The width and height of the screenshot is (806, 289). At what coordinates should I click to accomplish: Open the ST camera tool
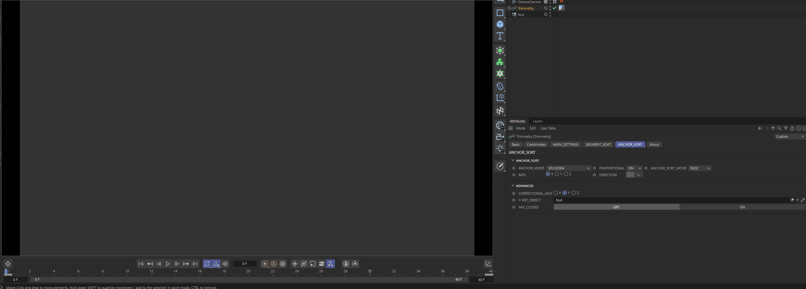point(500,137)
